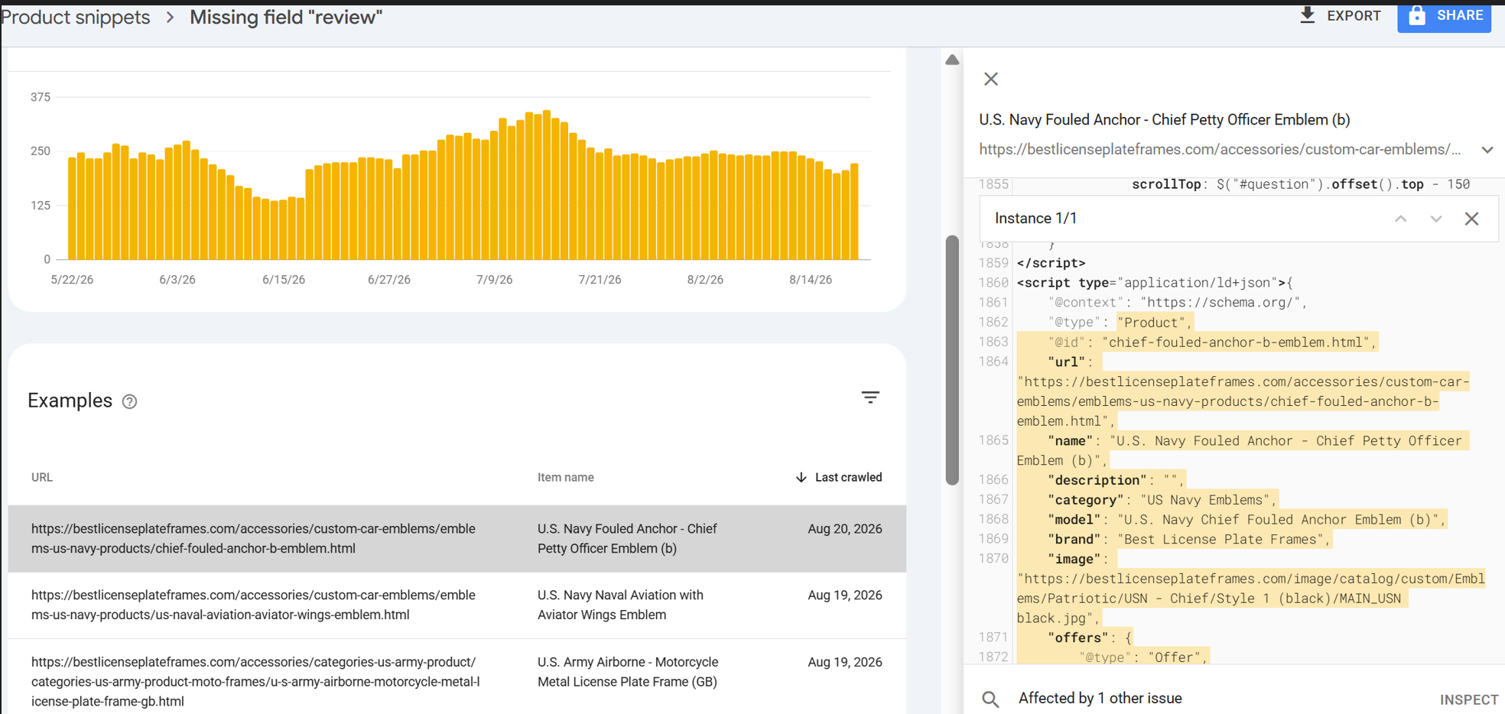1505x714 pixels.
Task: Expand the page URL dropdown chevron
Action: 1487,150
